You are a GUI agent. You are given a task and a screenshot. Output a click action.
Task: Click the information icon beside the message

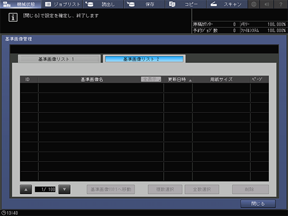tap(13, 17)
